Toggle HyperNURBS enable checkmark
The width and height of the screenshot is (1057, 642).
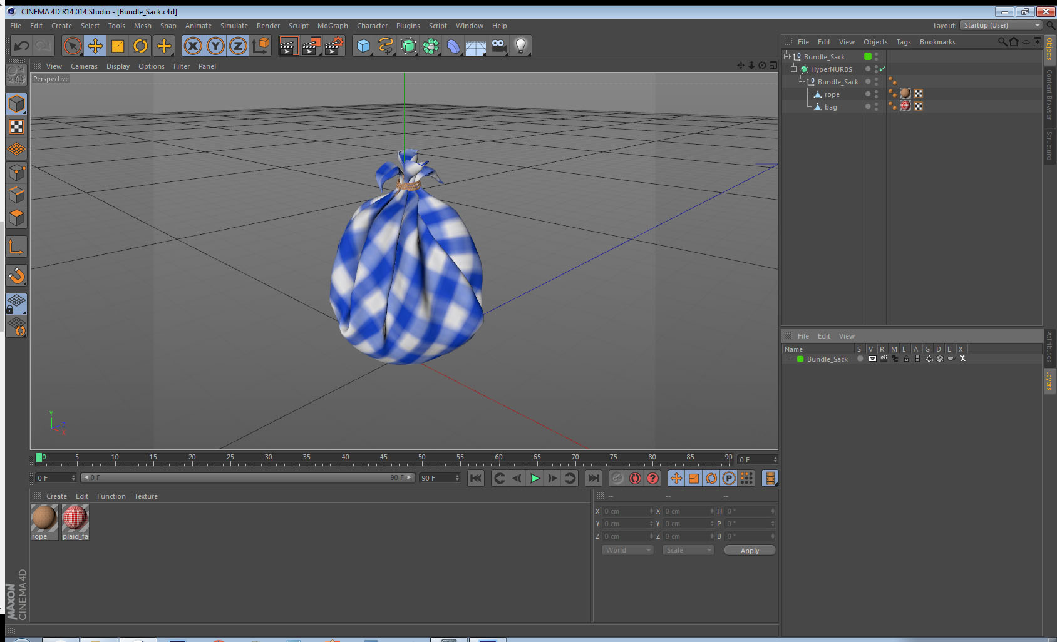[x=882, y=69]
